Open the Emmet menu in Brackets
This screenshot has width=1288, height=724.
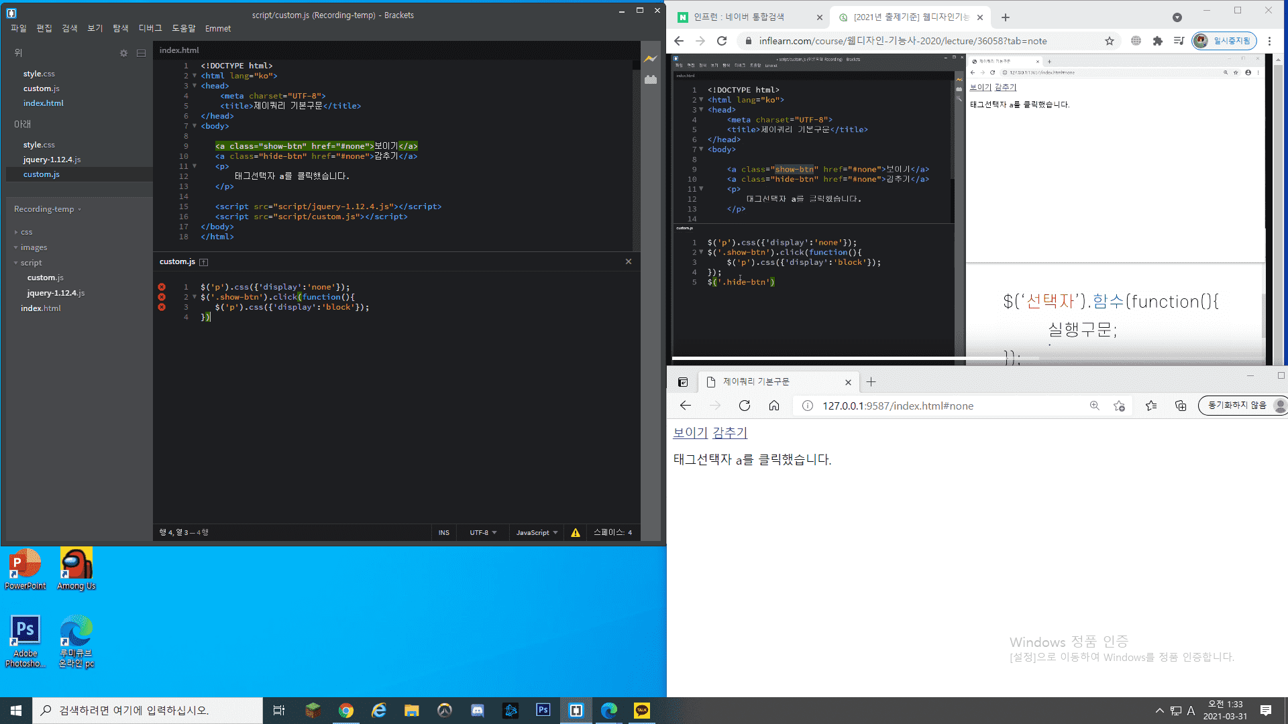(x=218, y=28)
